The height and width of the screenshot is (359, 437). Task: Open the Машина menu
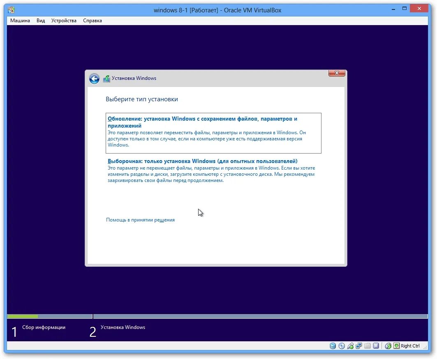pyautogui.click(x=20, y=21)
